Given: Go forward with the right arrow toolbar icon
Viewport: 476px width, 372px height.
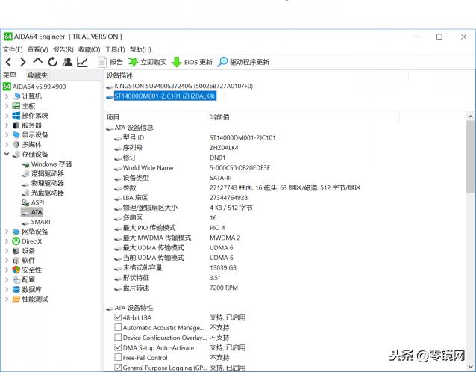Looking at the screenshot, I should pos(23,62).
